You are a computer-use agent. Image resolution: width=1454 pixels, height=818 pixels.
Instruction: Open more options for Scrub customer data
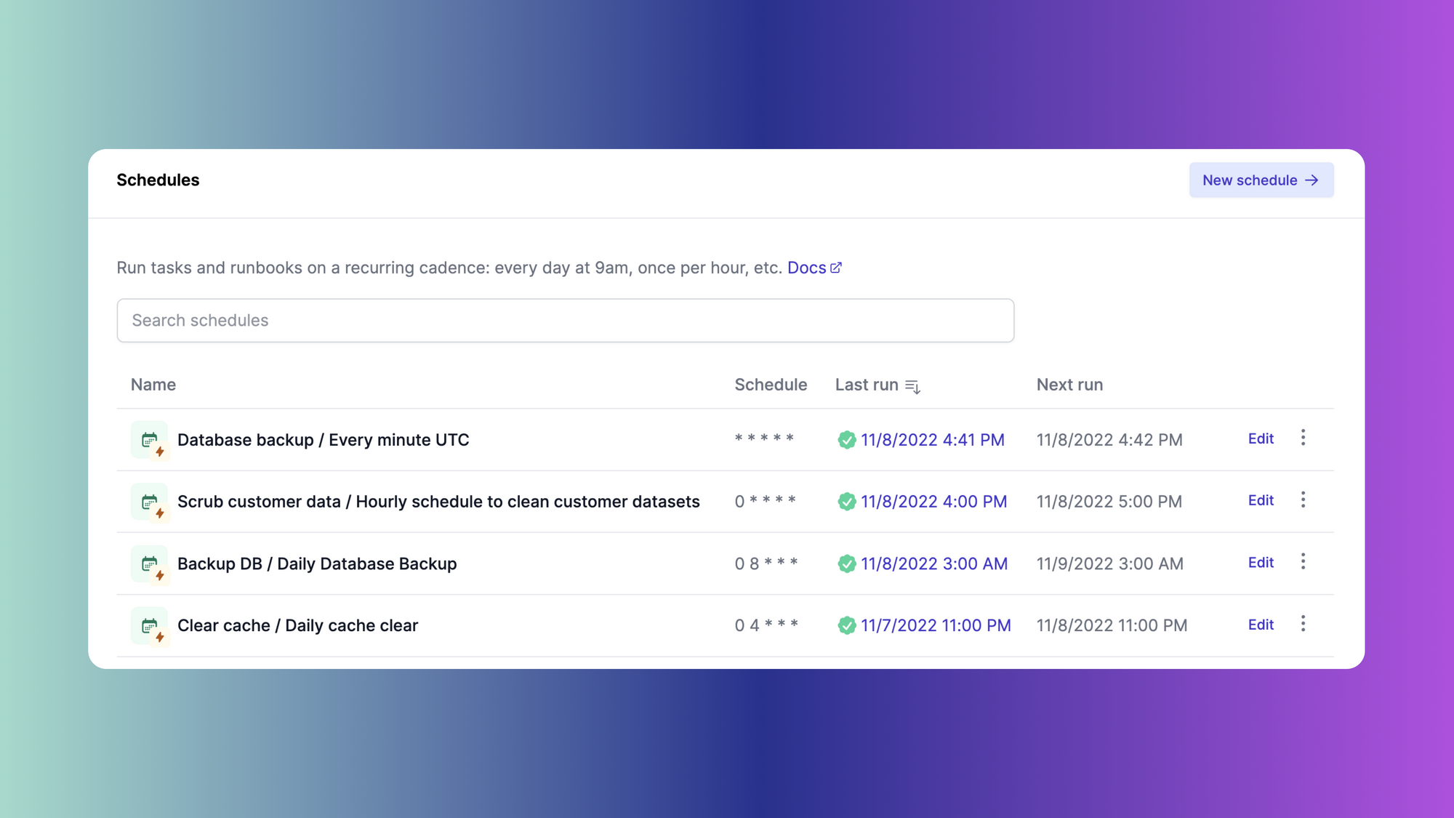coord(1303,500)
